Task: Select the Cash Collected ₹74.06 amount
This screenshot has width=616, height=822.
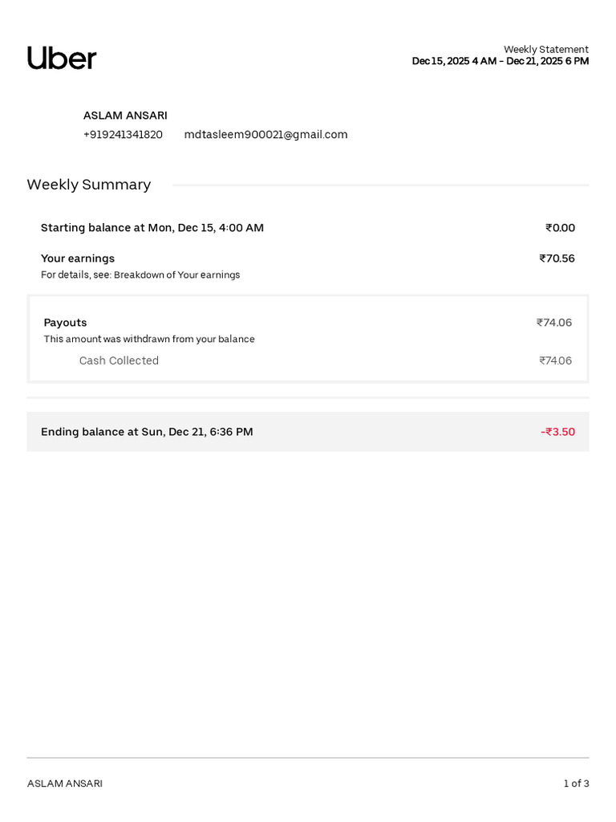Action: [x=555, y=360]
